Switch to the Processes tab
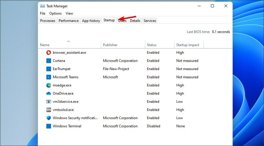 (48, 21)
